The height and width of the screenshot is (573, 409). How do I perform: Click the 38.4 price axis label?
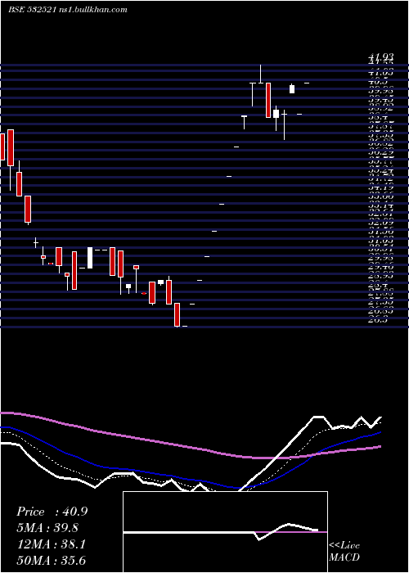coord(378,117)
